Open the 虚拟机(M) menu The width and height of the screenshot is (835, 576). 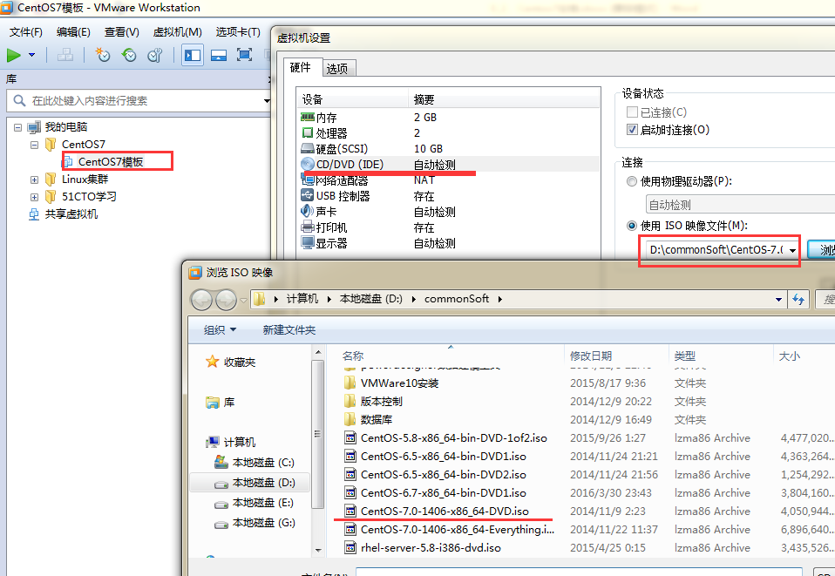coord(177,32)
